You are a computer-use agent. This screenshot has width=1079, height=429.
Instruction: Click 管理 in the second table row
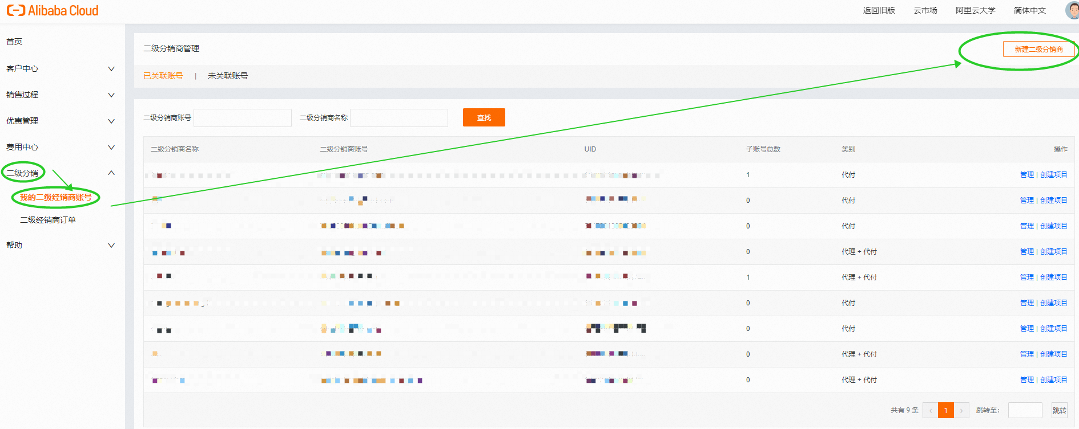click(1027, 201)
